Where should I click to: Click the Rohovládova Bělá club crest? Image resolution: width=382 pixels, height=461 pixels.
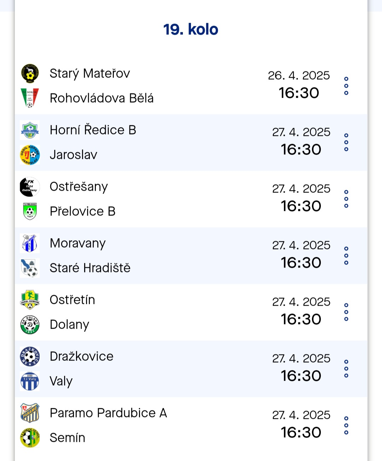pos(30,98)
